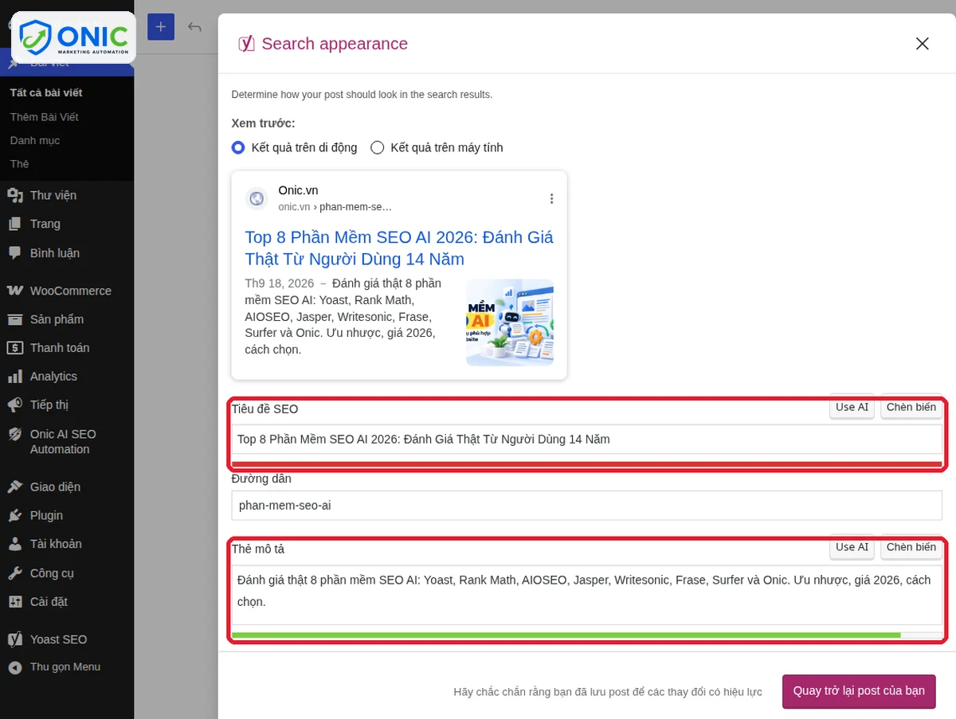Open the WooCommerce icon in sidebar
This screenshot has width=956, height=719.
[x=15, y=291]
